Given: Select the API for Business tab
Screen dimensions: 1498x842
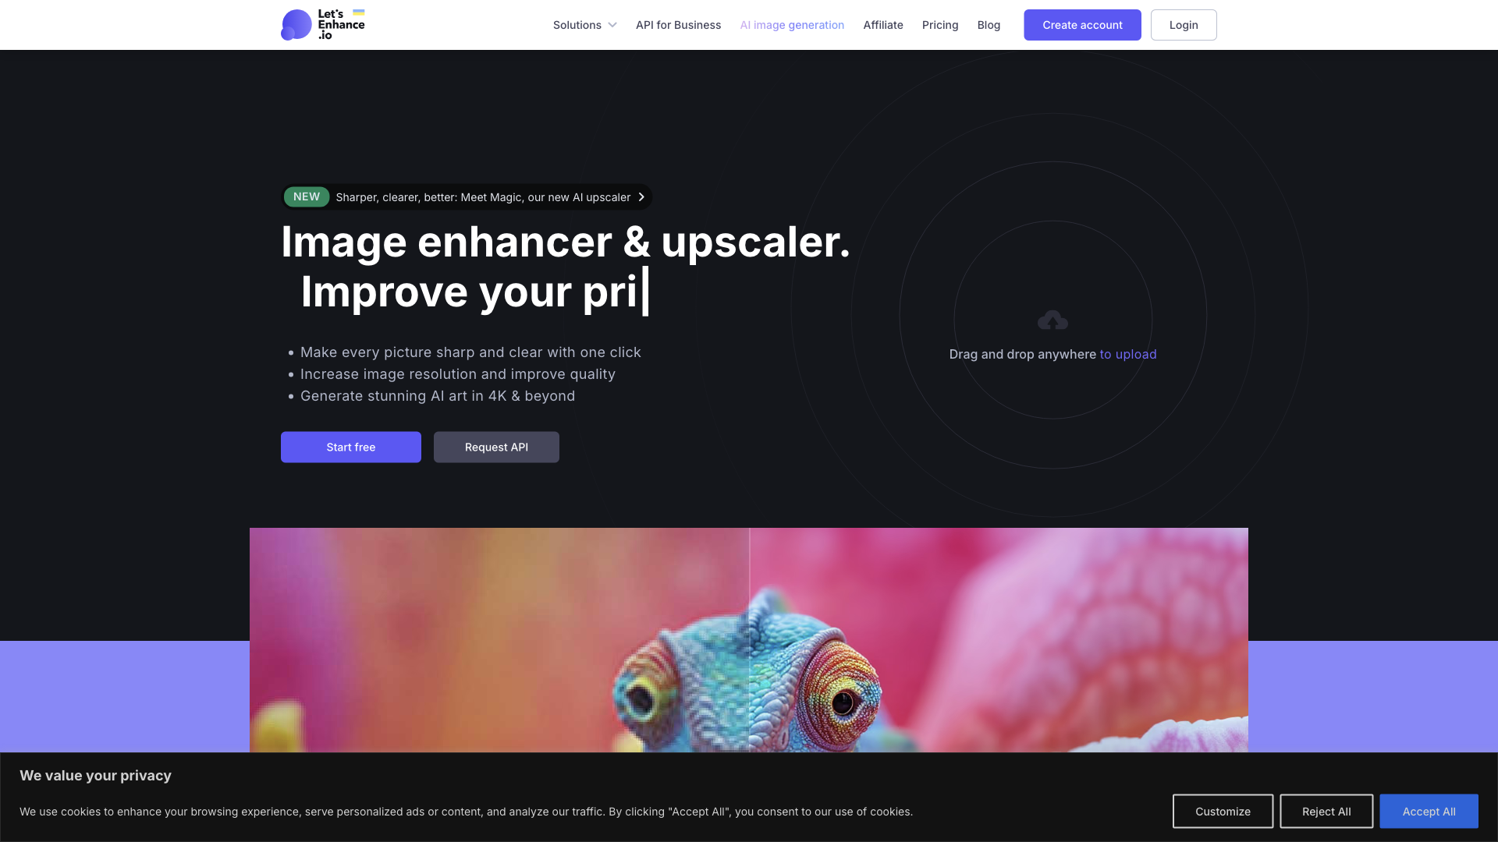Looking at the screenshot, I should click(678, 25).
